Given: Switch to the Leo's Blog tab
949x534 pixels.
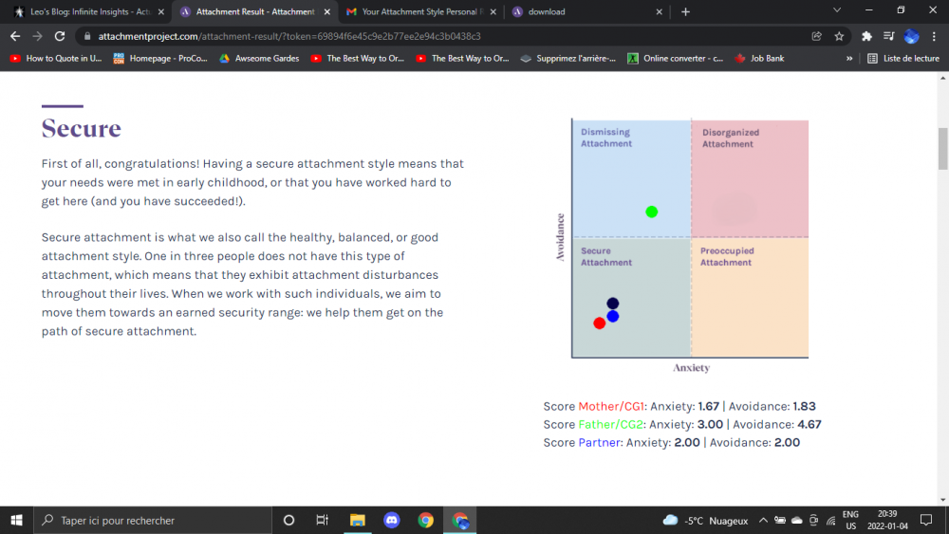Looking at the screenshot, I should tap(84, 11).
